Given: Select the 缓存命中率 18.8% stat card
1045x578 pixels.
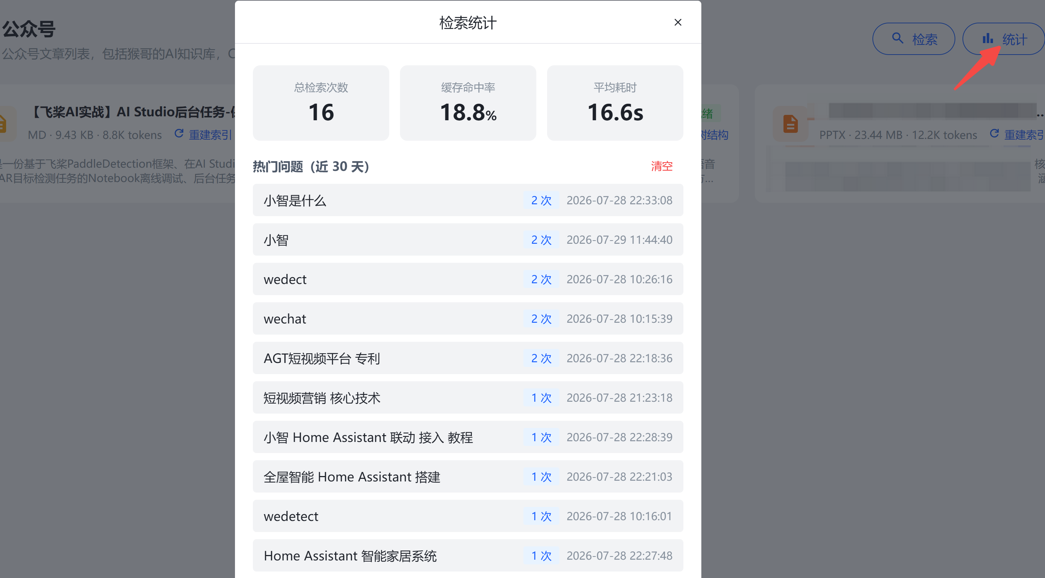Looking at the screenshot, I should tap(468, 103).
